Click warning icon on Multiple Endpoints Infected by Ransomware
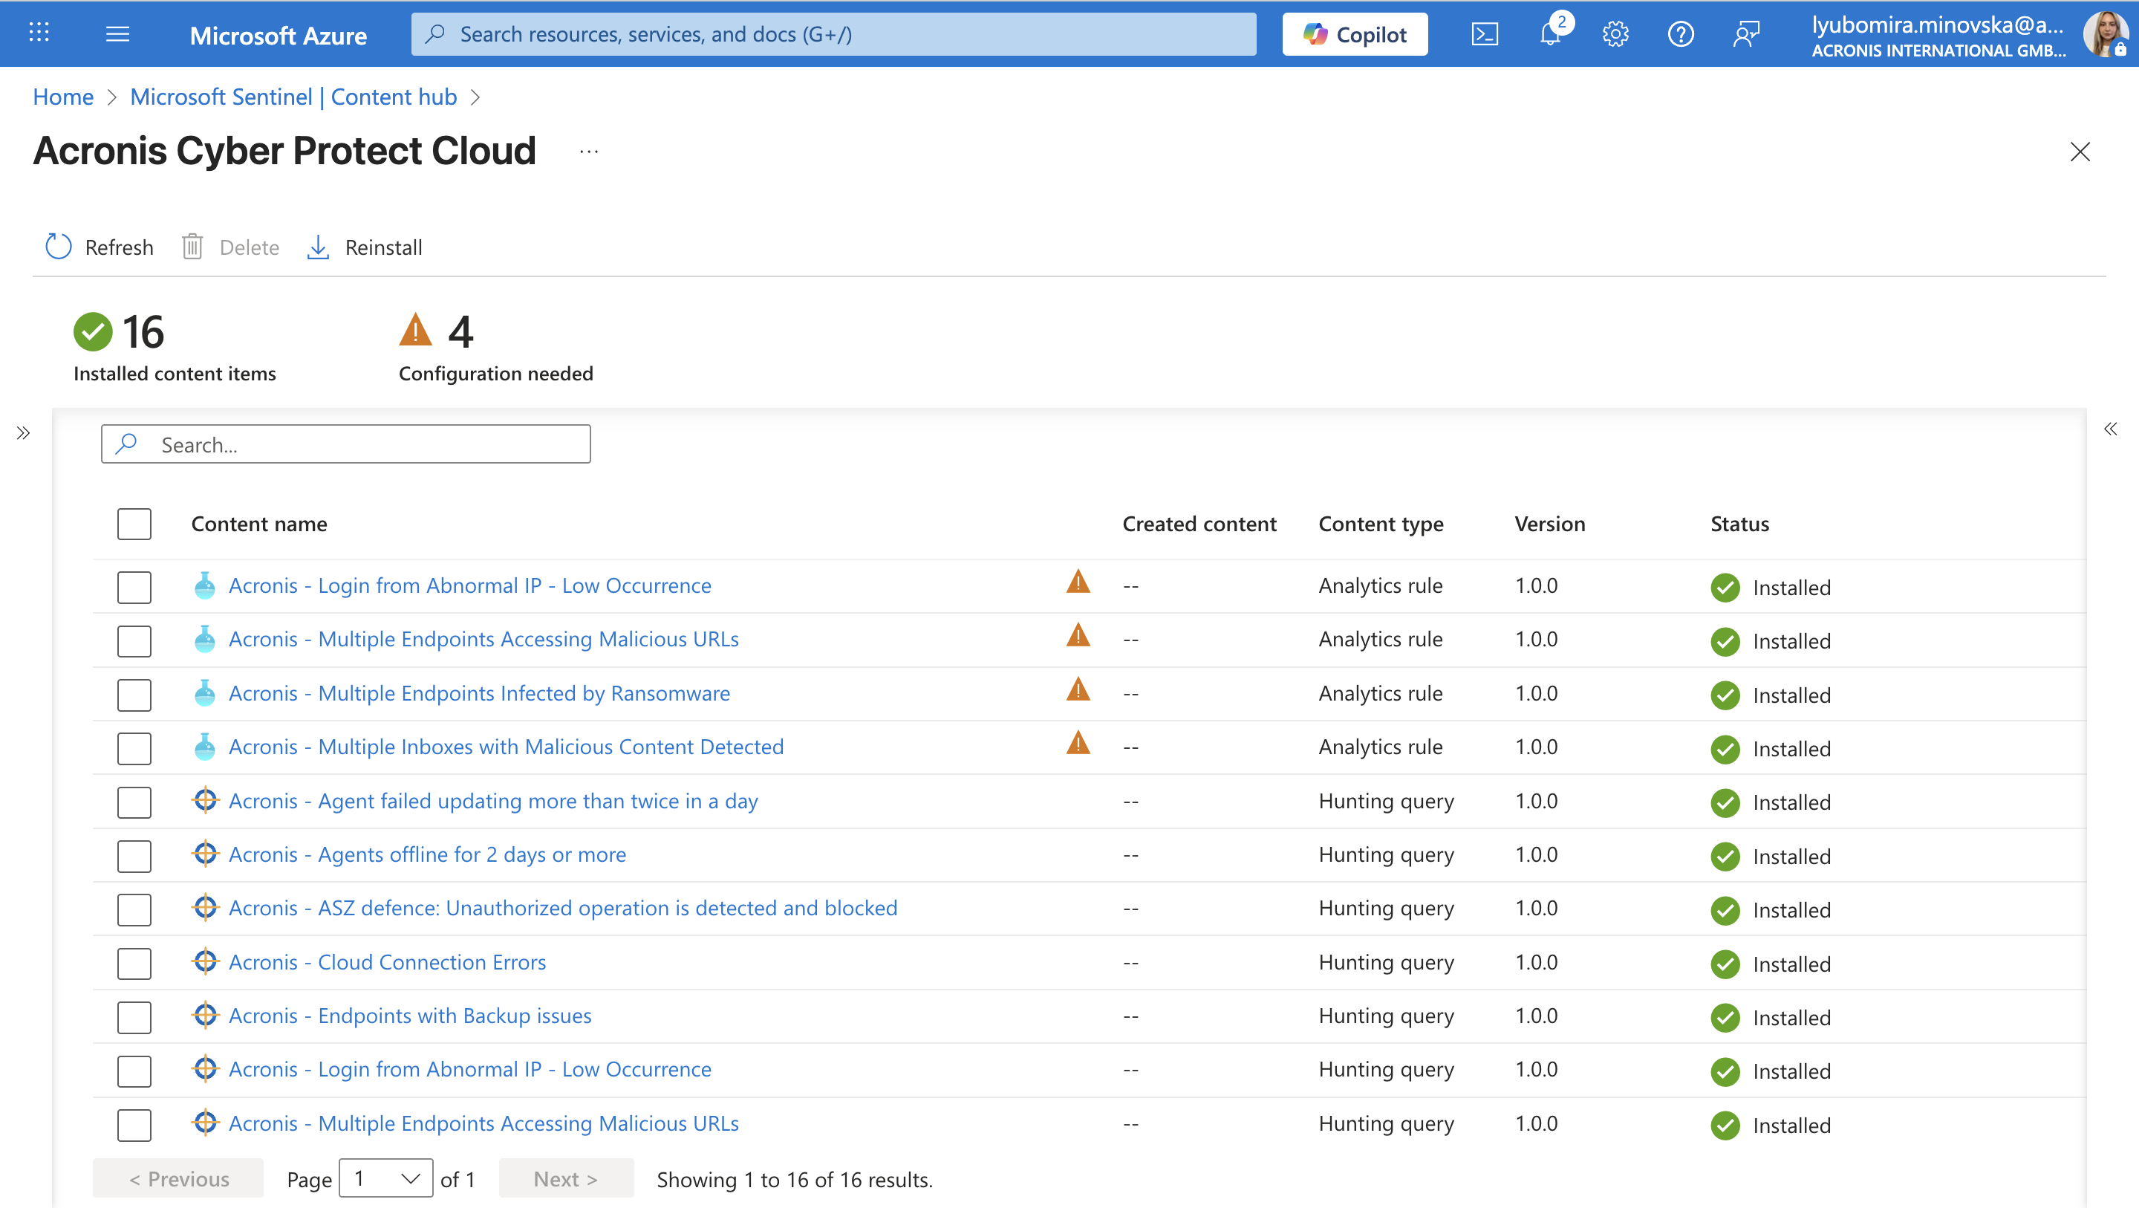The width and height of the screenshot is (2139, 1208). (1078, 689)
